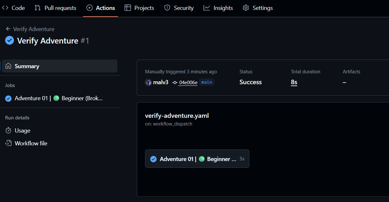Open the Projects tab

point(139,8)
